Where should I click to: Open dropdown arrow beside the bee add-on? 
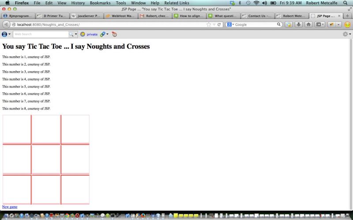[x=338, y=25]
